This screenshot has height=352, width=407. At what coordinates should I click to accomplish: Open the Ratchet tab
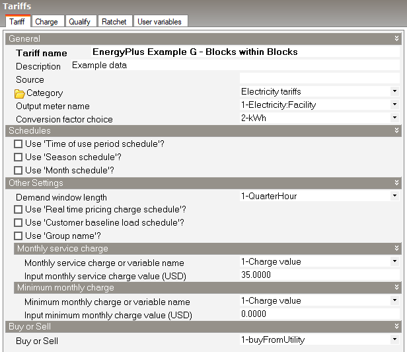click(114, 22)
